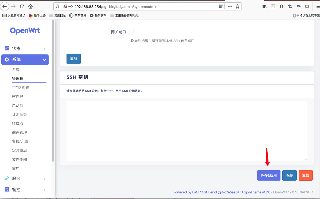Open the browser home page icon
320x199 pixels.
tap(30, 6)
